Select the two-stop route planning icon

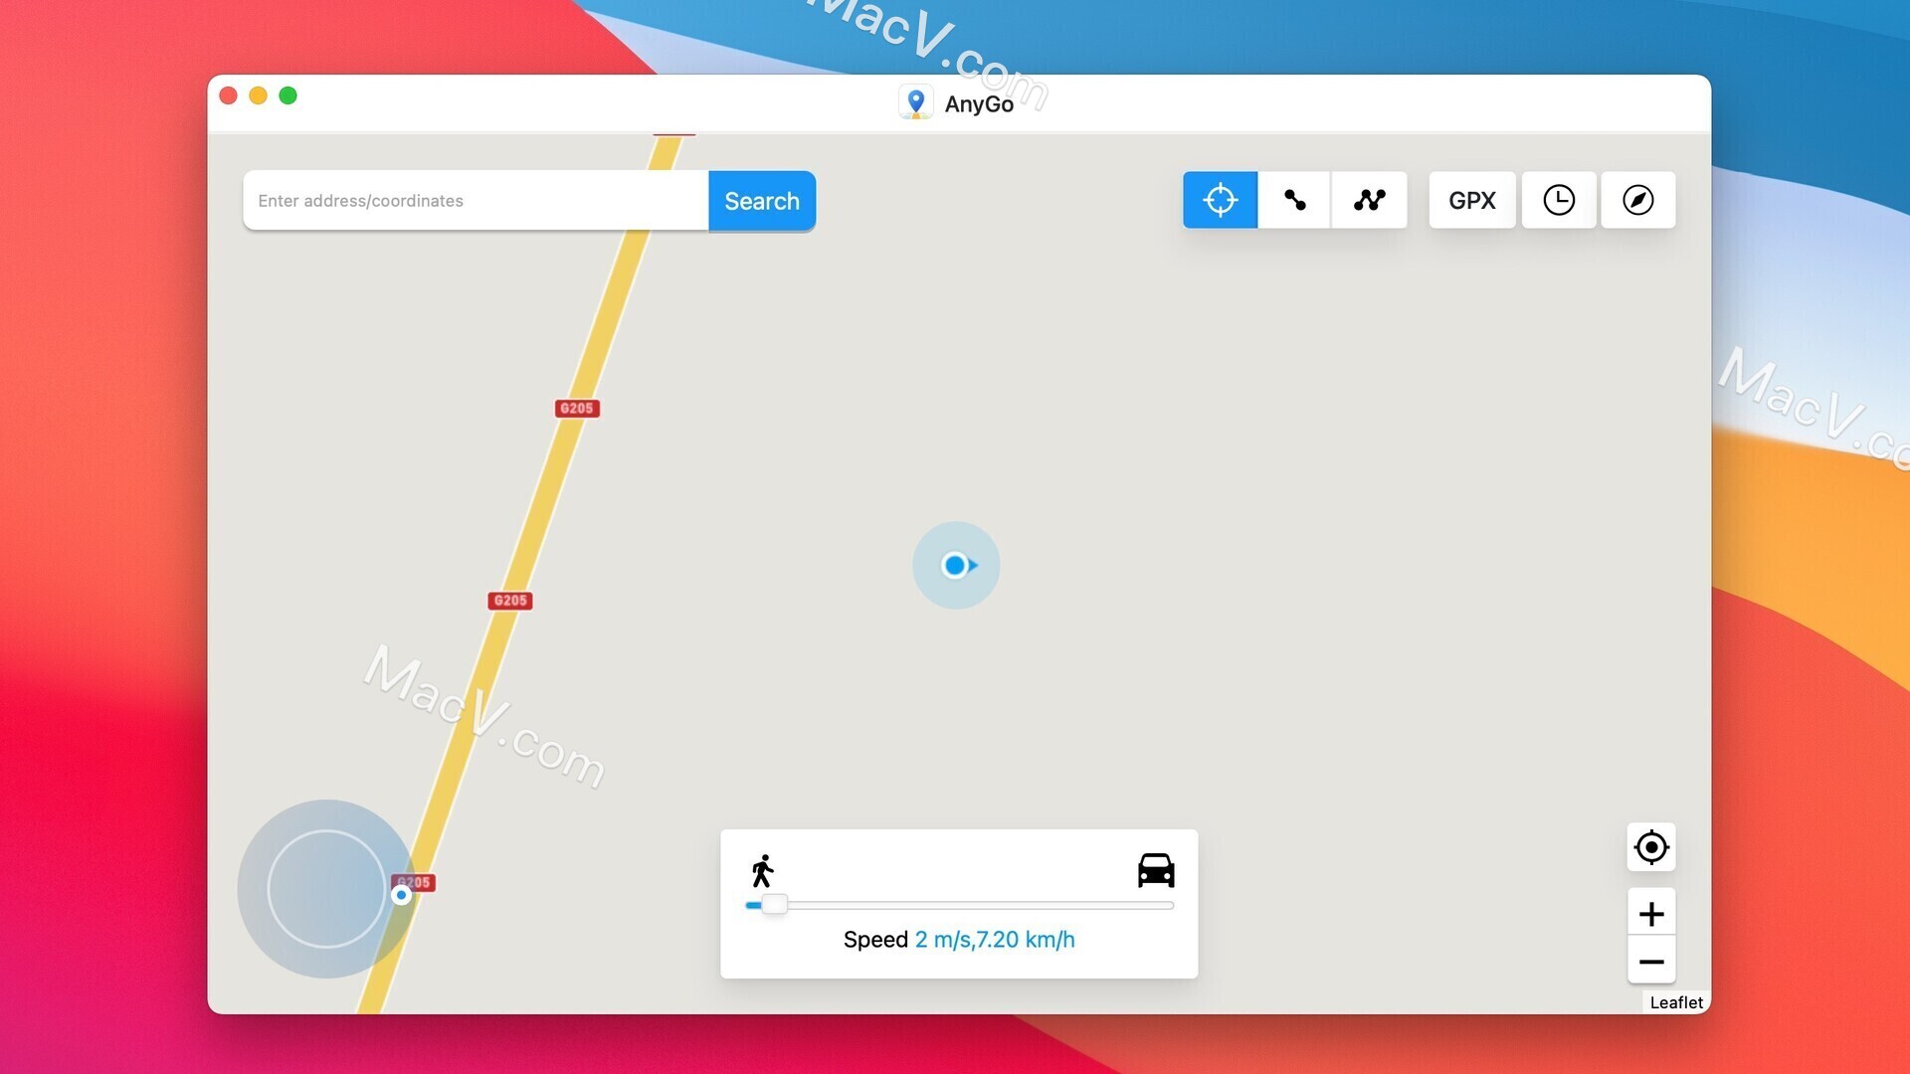[x=1295, y=199]
